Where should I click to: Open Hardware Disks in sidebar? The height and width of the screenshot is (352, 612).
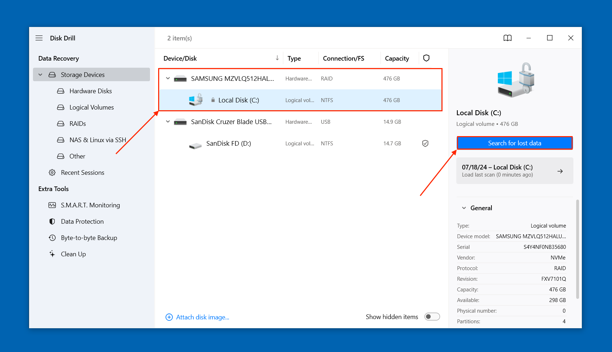[x=91, y=91]
